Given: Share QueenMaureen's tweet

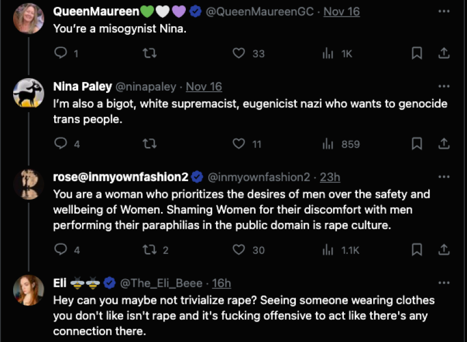Looking at the screenshot, I should [444, 53].
